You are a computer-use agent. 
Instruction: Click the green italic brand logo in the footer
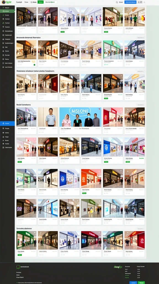pos(118,267)
